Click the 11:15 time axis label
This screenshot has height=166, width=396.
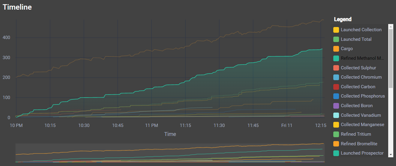(x=185, y=125)
